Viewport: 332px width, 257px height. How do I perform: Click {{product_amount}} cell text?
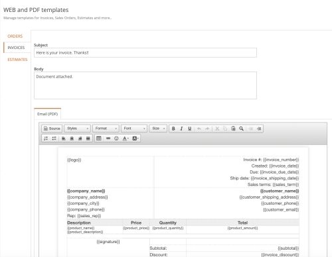[x=242, y=228]
